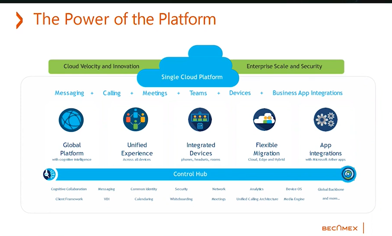392x236 pixels.
Task: Click the Unified Experience people icon
Action: [x=136, y=119]
